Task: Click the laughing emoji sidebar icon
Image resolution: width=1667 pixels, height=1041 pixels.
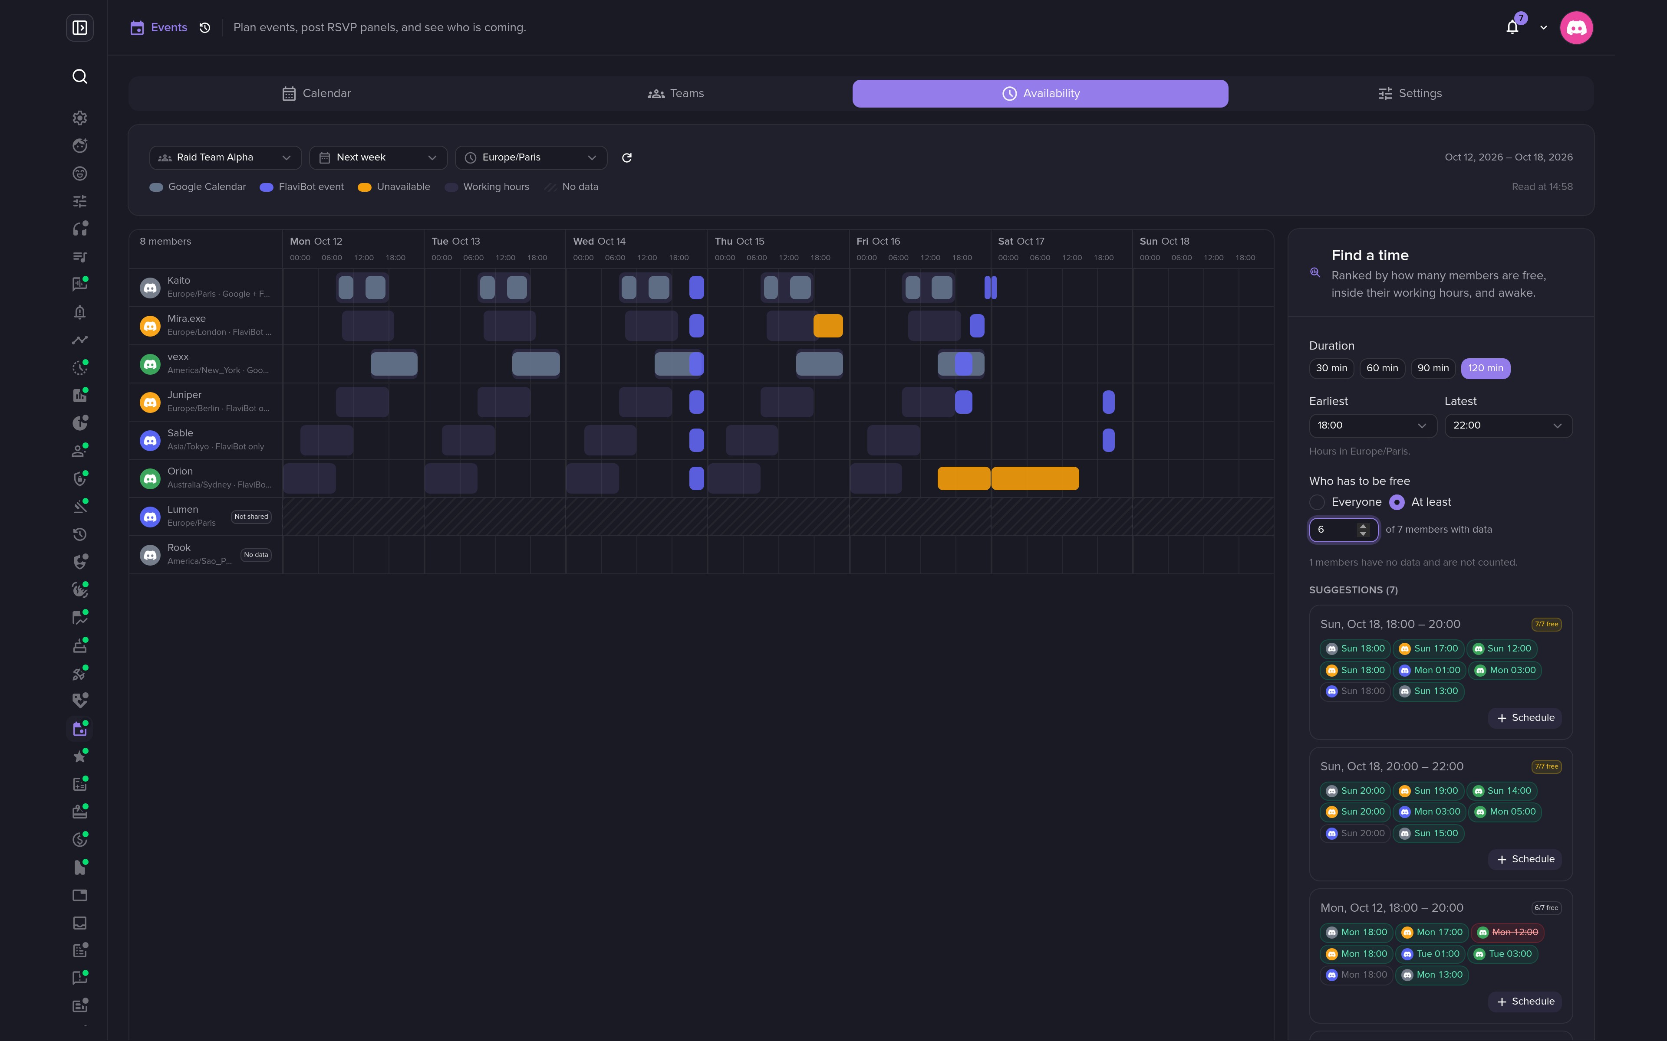Action: coord(80,173)
